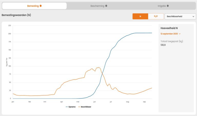Click the Totaal toegepast value 130,9
Image resolution: width=197 pixels, height=116 pixels.
coord(163,45)
